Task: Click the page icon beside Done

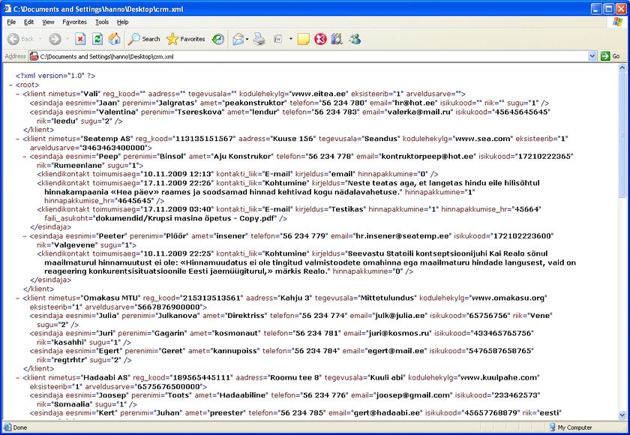Action: [7, 427]
